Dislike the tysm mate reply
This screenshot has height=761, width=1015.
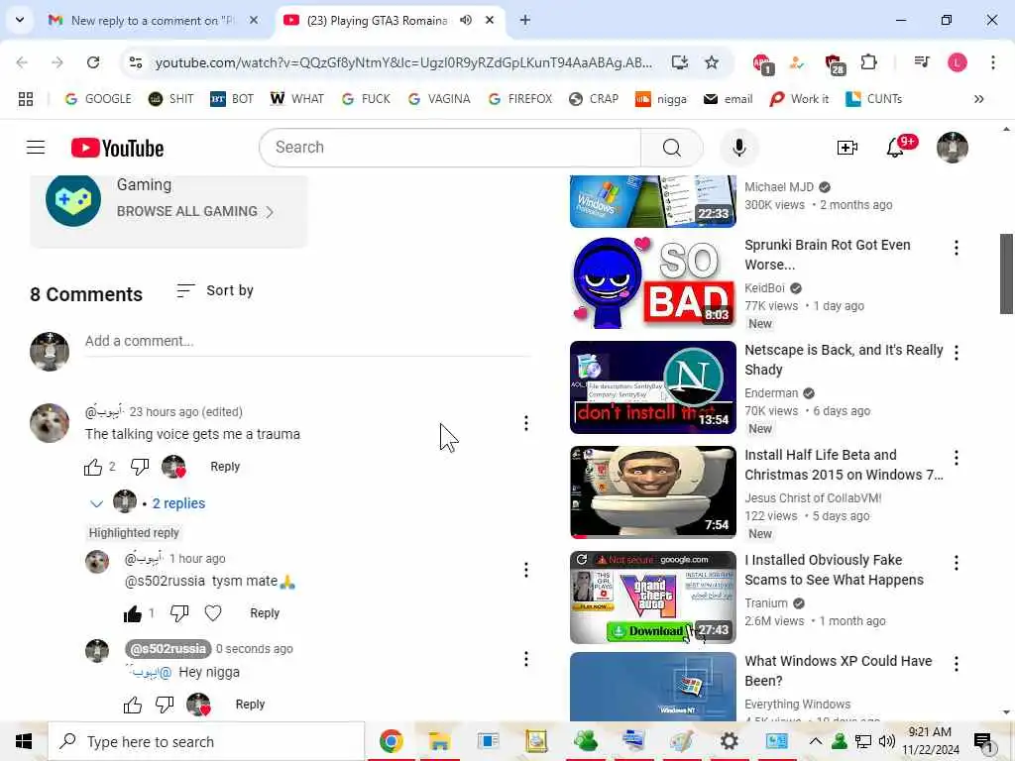179,613
